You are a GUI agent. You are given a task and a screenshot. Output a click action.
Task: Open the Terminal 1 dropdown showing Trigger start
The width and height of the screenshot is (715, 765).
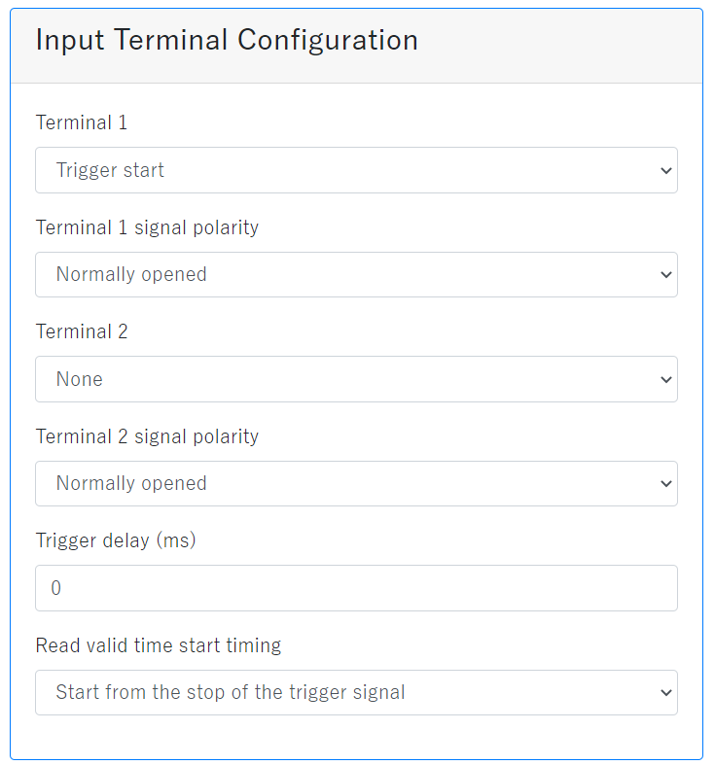(356, 170)
